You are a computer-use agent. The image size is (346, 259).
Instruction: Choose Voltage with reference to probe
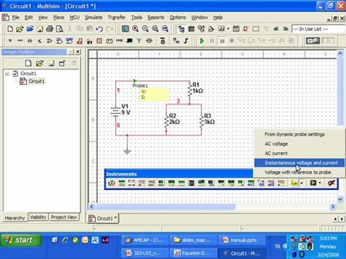pyautogui.click(x=300, y=172)
